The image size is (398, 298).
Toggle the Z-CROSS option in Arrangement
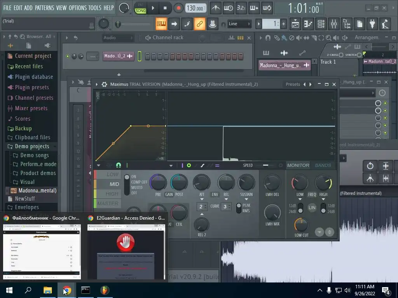point(341,55)
